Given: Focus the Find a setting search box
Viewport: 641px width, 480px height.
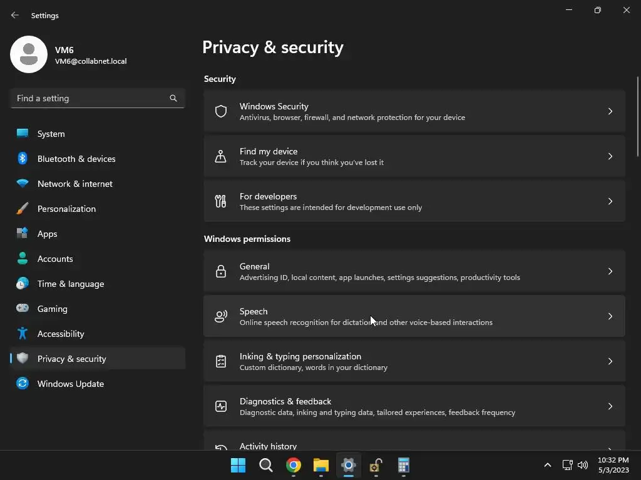Looking at the screenshot, I should (x=97, y=98).
